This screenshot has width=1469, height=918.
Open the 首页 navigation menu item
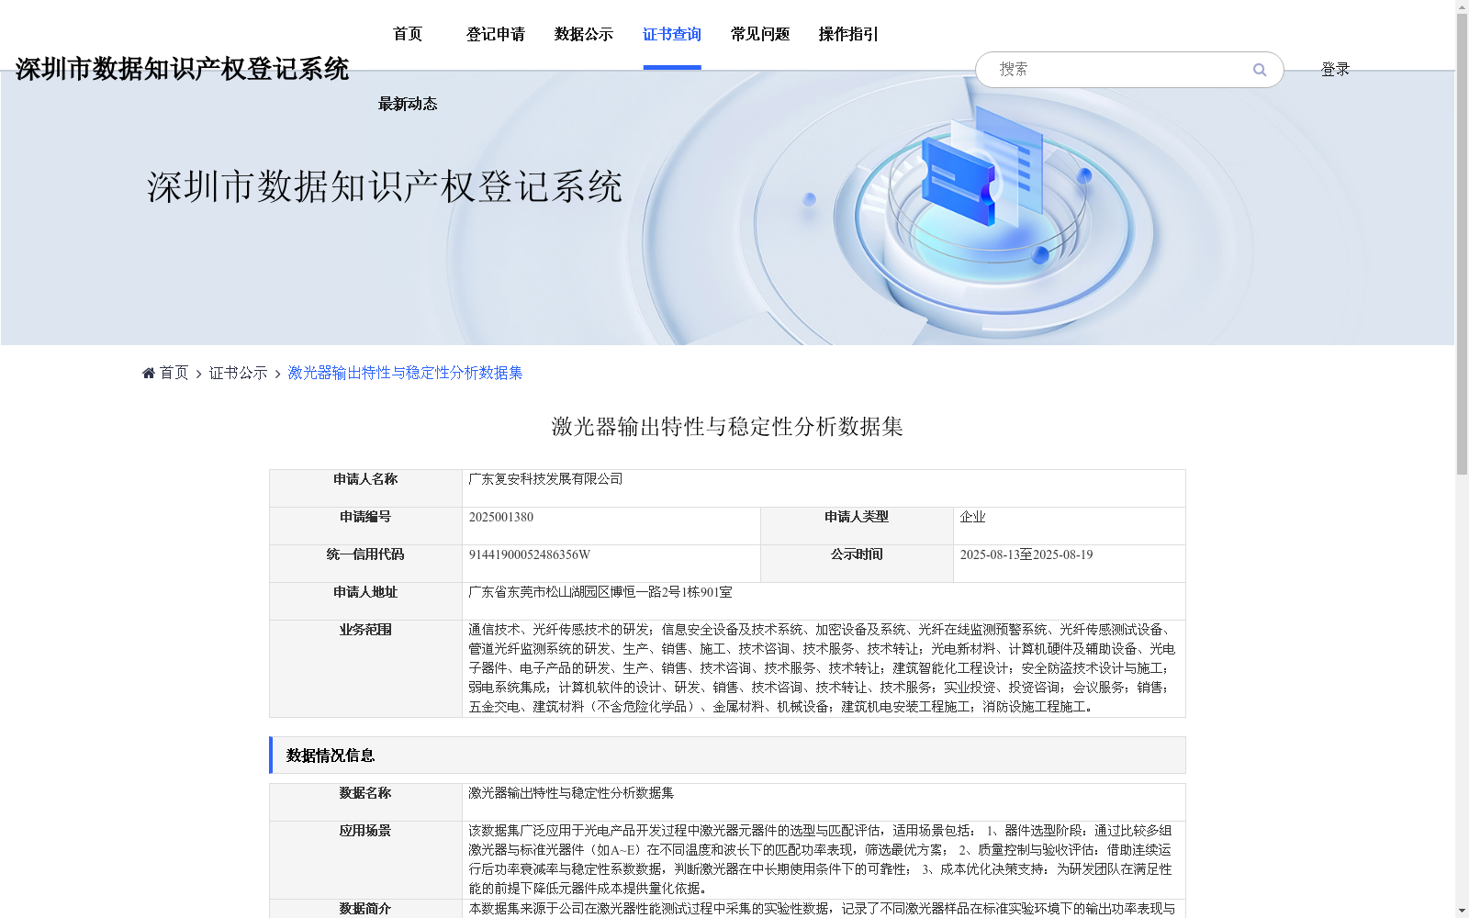tap(408, 34)
